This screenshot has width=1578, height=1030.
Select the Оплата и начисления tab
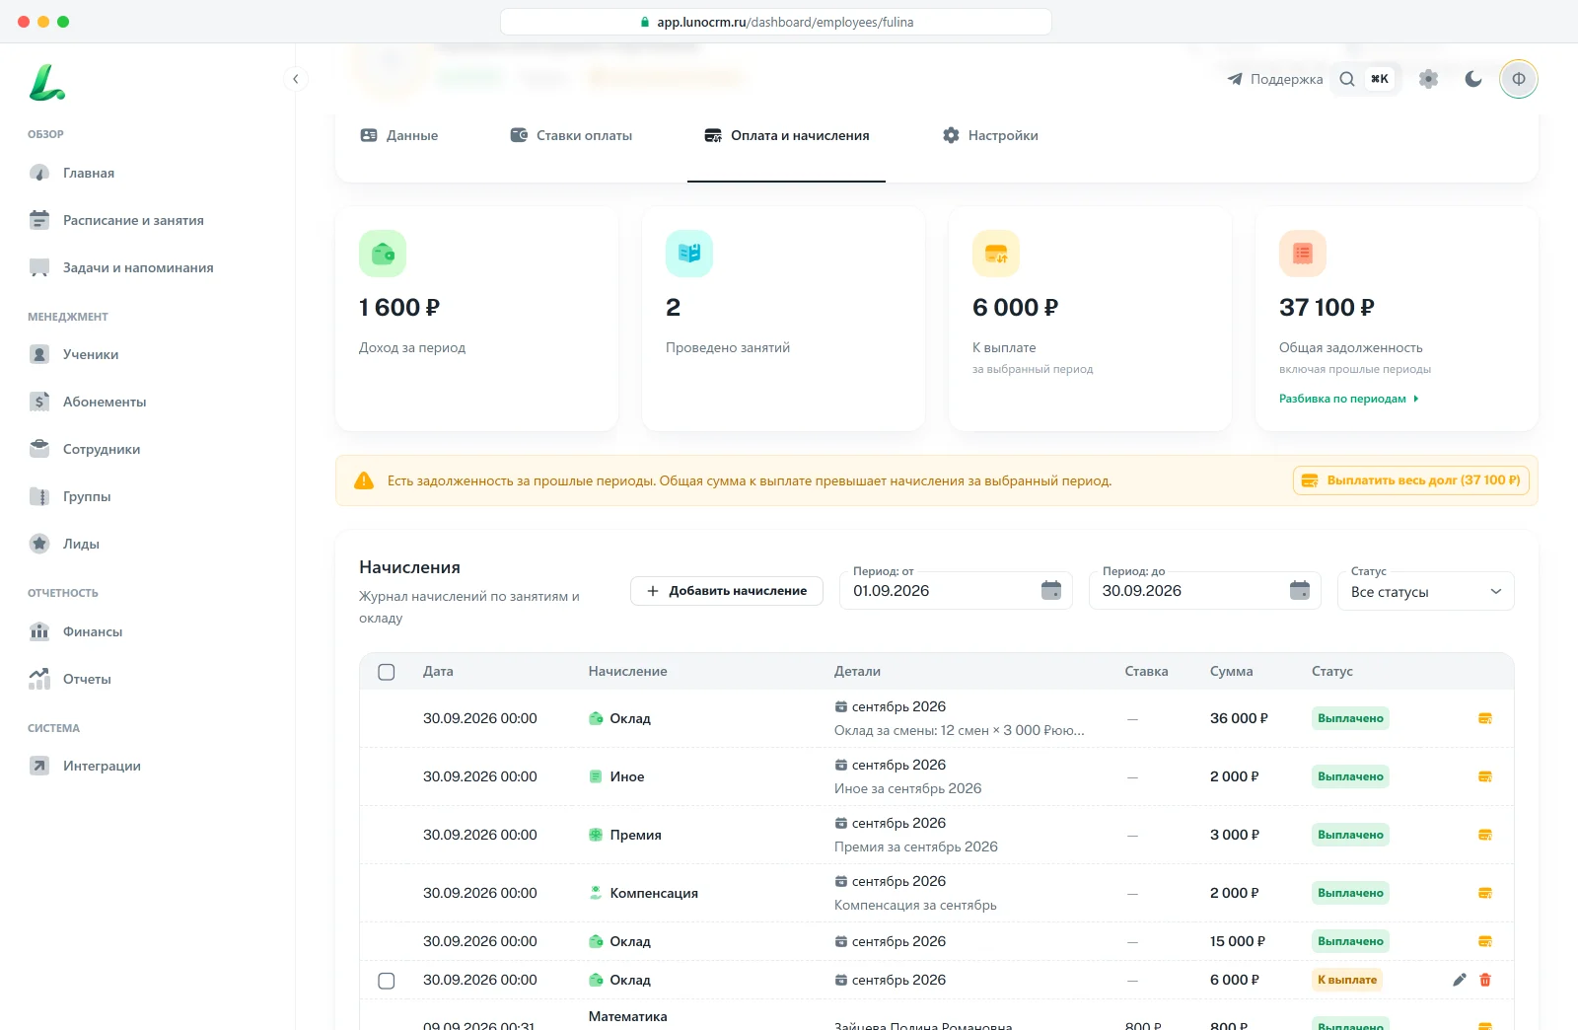point(786,135)
